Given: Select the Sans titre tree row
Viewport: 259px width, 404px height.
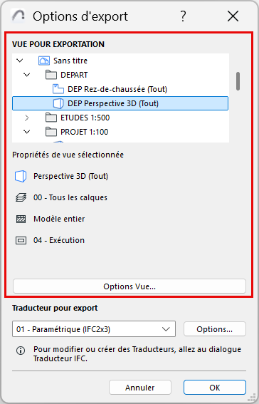Looking at the screenshot, I should pos(120,61).
